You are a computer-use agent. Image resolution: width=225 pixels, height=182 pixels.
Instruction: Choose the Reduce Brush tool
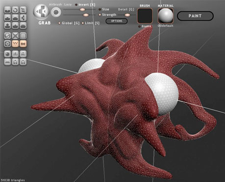click(7, 36)
